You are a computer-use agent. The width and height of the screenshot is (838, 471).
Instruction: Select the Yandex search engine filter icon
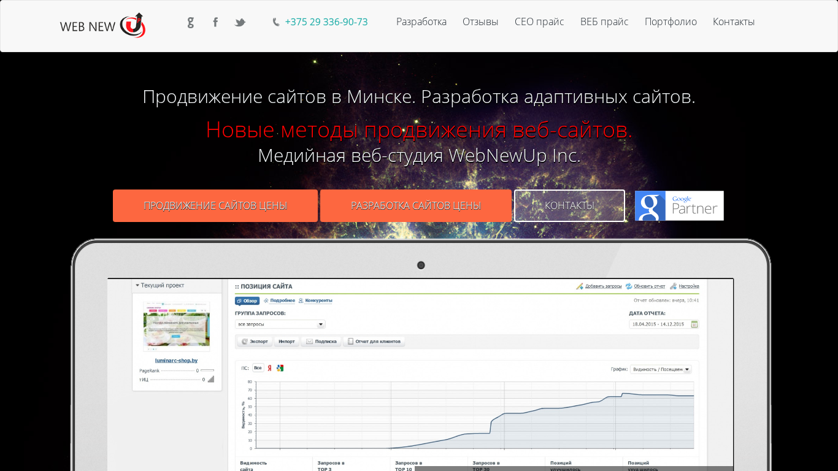[269, 368]
